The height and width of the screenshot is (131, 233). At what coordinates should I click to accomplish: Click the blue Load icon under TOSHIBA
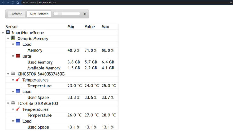18,121
